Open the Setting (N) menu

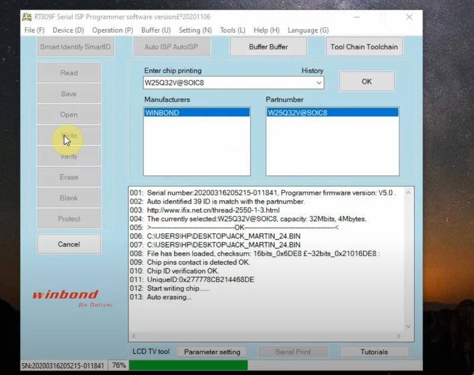click(x=195, y=30)
